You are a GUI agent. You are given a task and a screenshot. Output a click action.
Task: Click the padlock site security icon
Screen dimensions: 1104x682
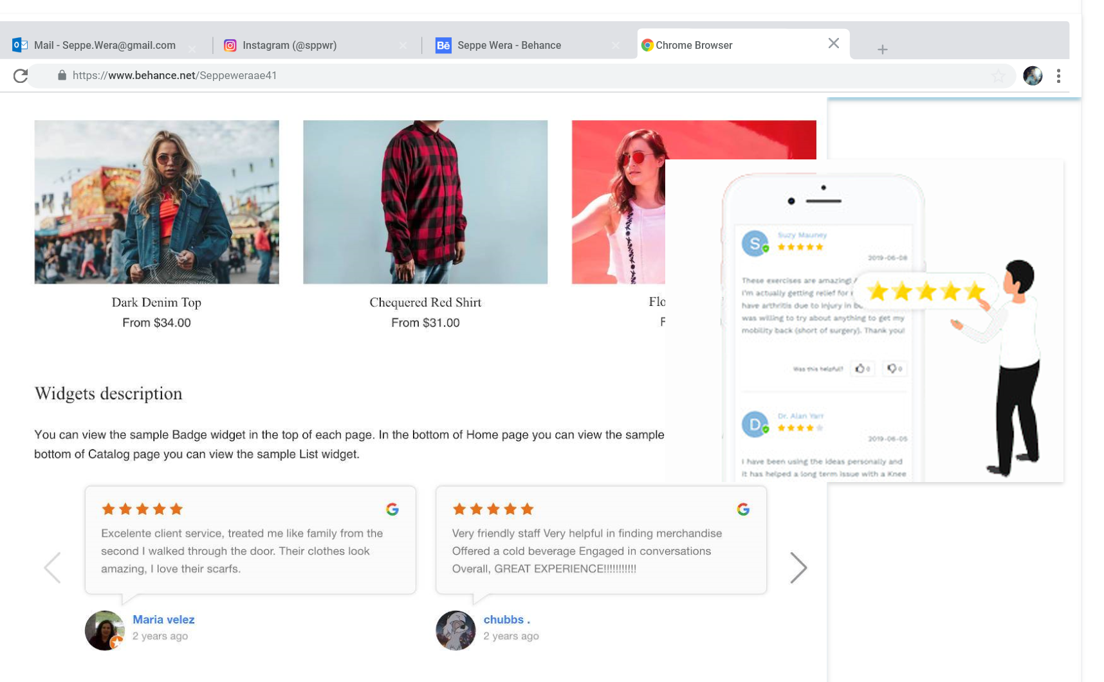coord(62,75)
